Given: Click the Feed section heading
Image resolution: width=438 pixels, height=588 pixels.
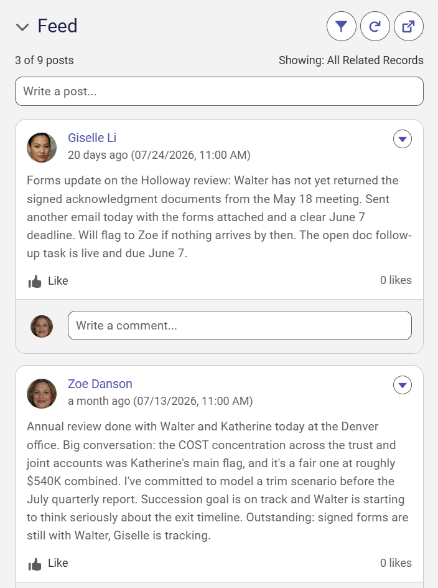Looking at the screenshot, I should pos(57,26).
